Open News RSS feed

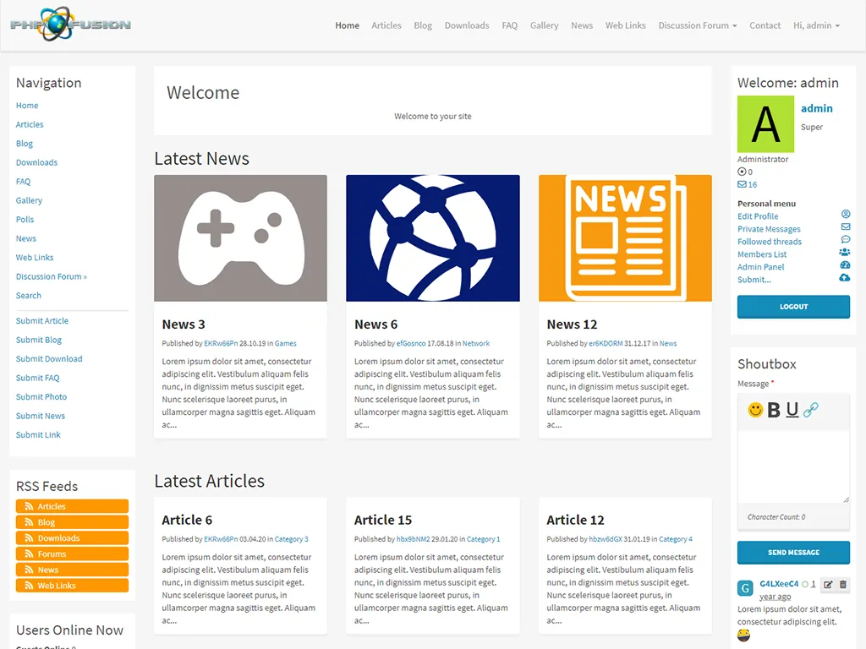tap(73, 570)
